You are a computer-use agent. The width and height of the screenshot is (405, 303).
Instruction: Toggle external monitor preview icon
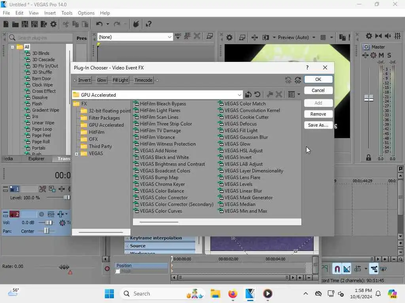pos(242,37)
